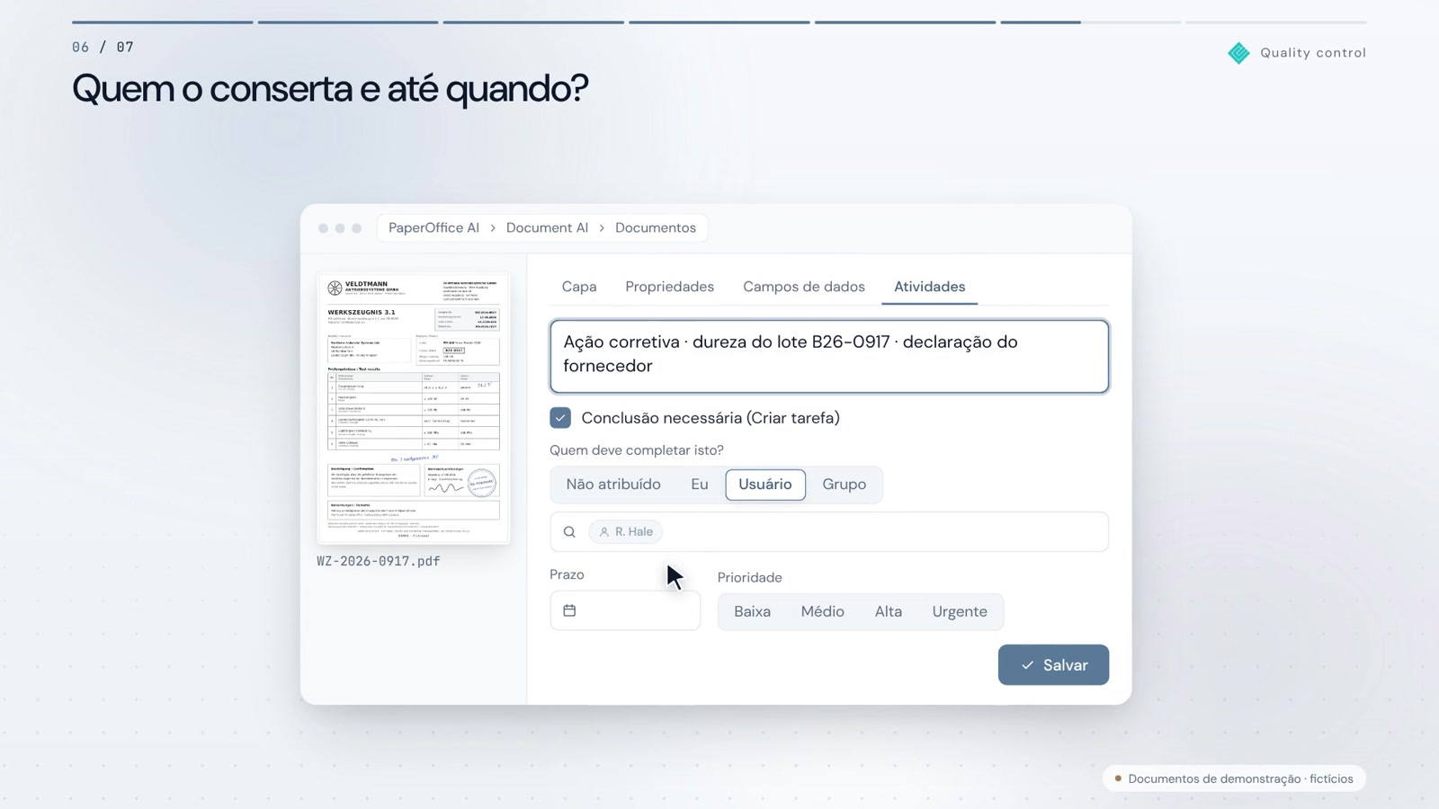This screenshot has height=809, width=1439.
Task: Switch to the Capa tab
Action: [x=579, y=287]
